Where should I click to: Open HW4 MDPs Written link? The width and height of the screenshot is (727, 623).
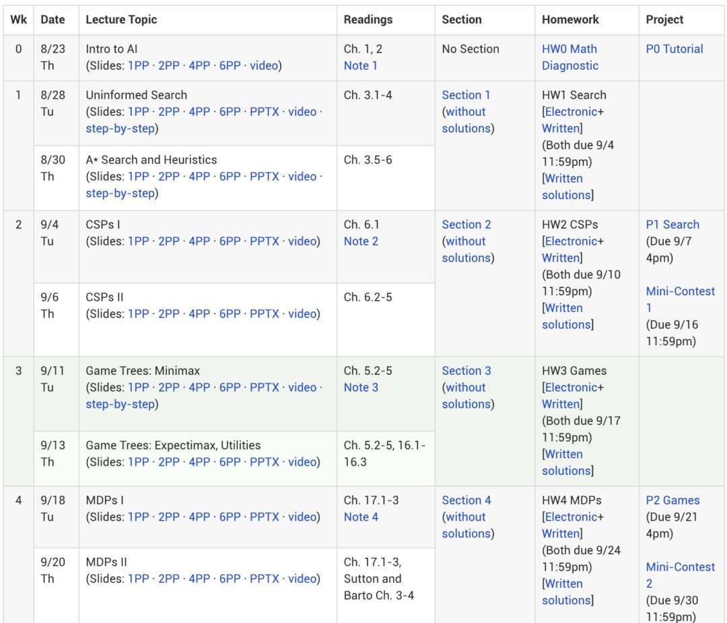pyautogui.click(x=561, y=534)
